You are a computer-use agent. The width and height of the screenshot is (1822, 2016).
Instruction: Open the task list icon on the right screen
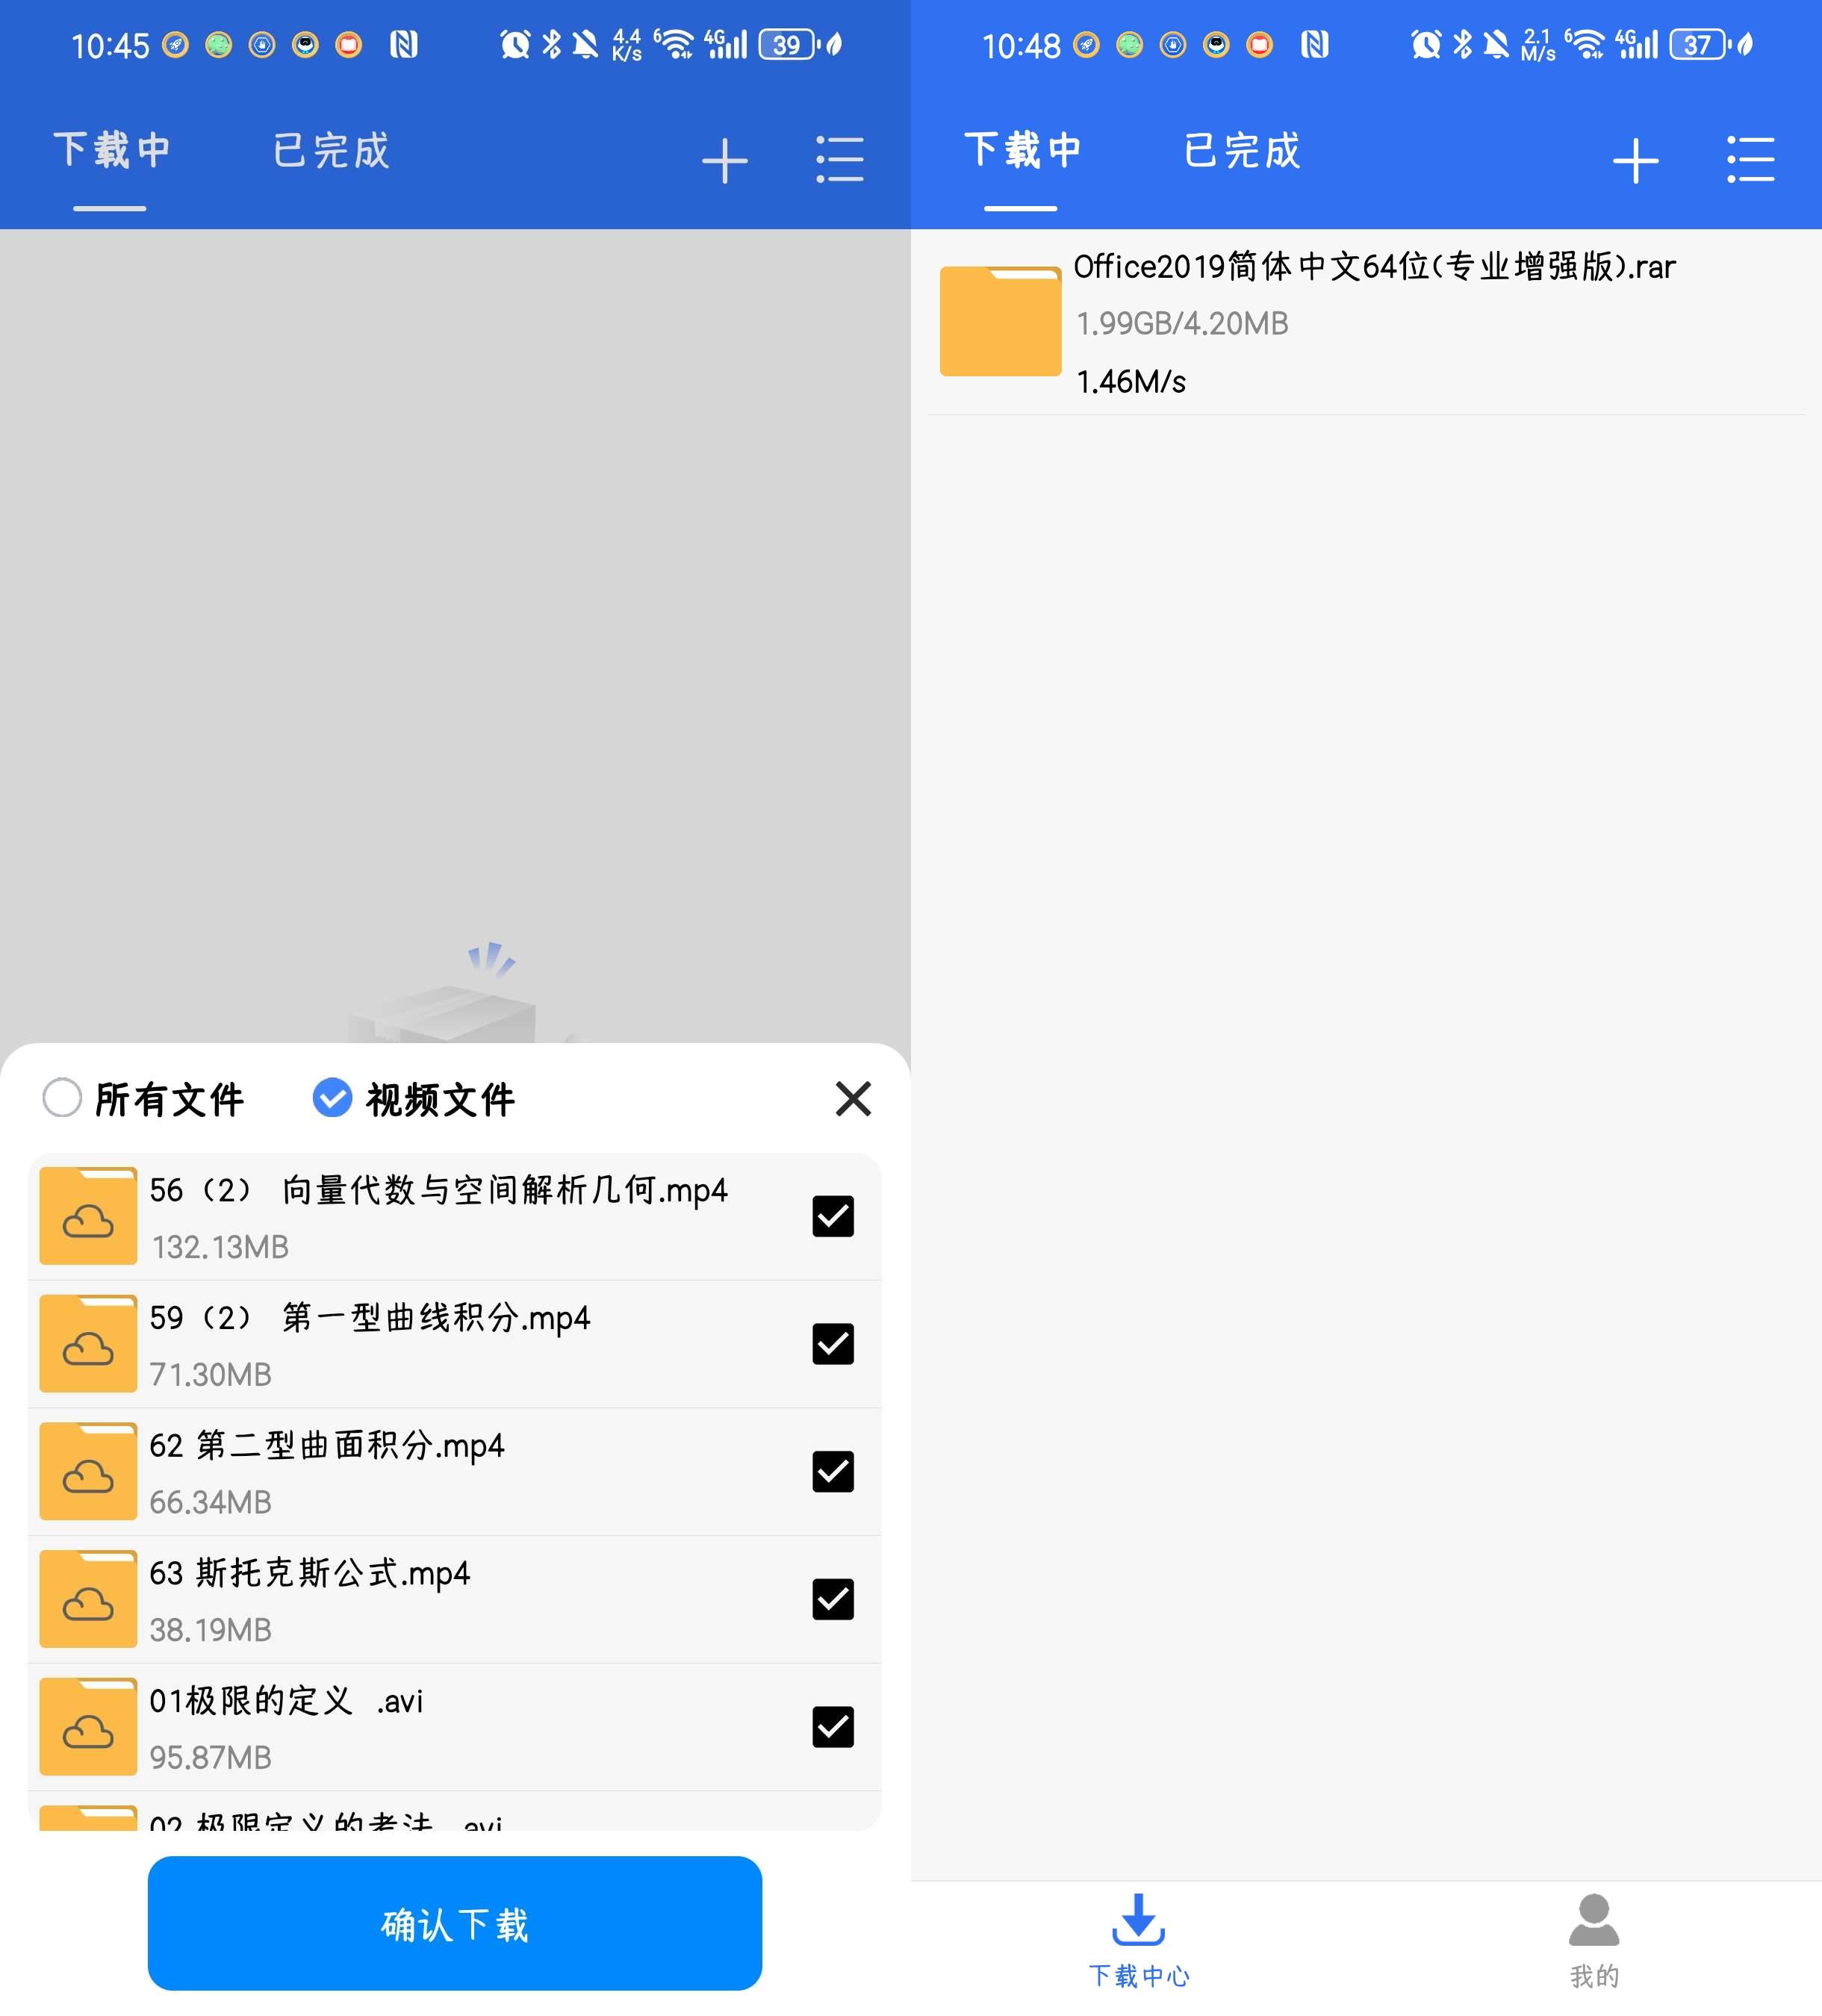pyautogui.click(x=1751, y=158)
